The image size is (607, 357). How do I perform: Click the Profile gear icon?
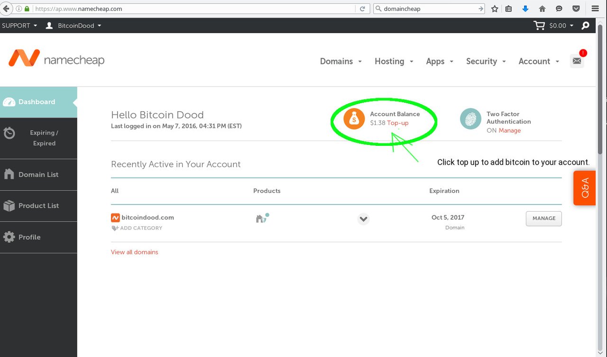[9, 236]
